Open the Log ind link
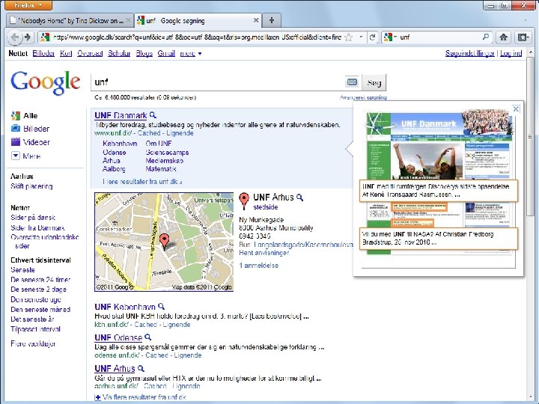 click(511, 54)
